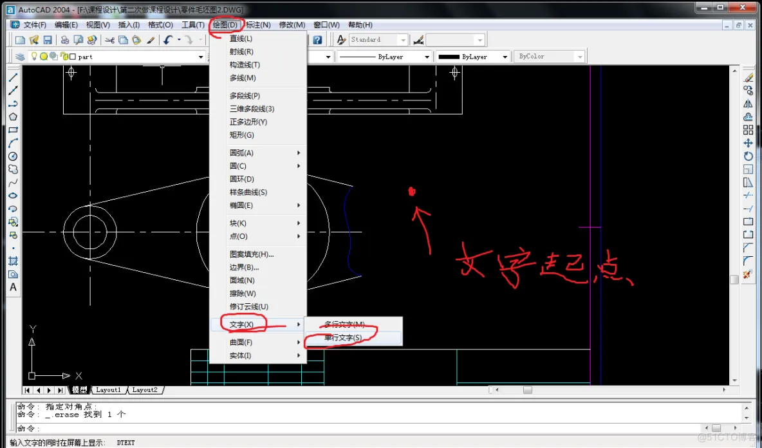This screenshot has width=762, height=448.
Task: Select the Array tool
Action: pos(748,130)
